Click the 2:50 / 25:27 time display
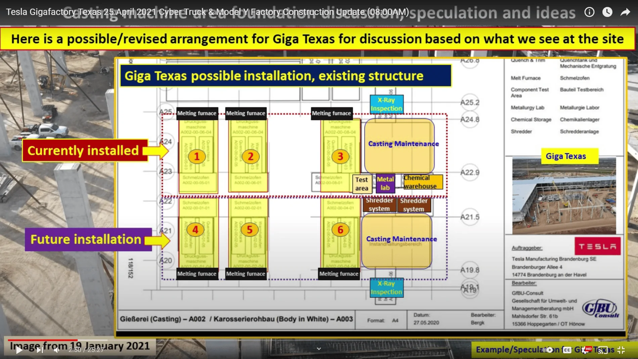This screenshot has width=638, height=359. (x=86, y=350)
